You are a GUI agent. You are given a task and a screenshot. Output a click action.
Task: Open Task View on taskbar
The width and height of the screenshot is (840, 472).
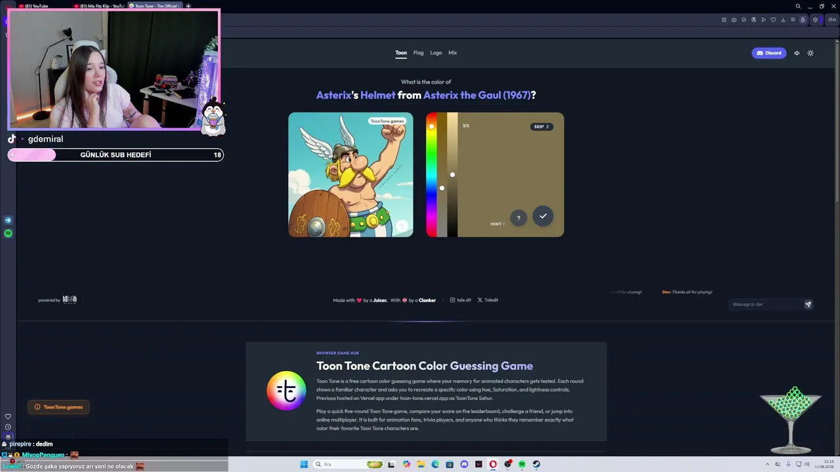(x=391, y=464)
